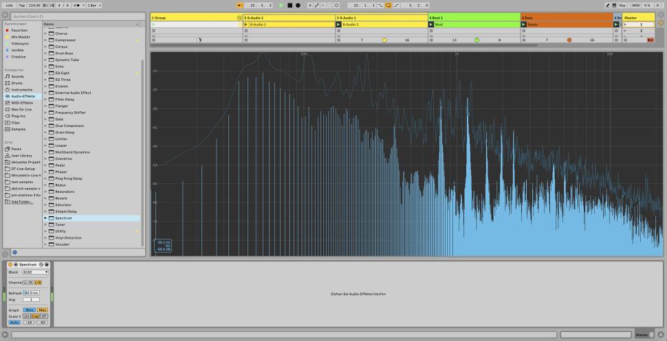
Task: Expand the Compressor folder in browser
Action: pos(46,40)
